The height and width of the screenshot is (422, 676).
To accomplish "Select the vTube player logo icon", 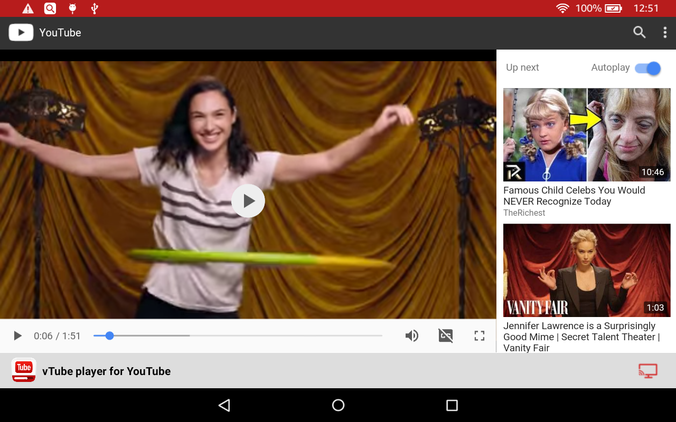I will coord(23,370).
